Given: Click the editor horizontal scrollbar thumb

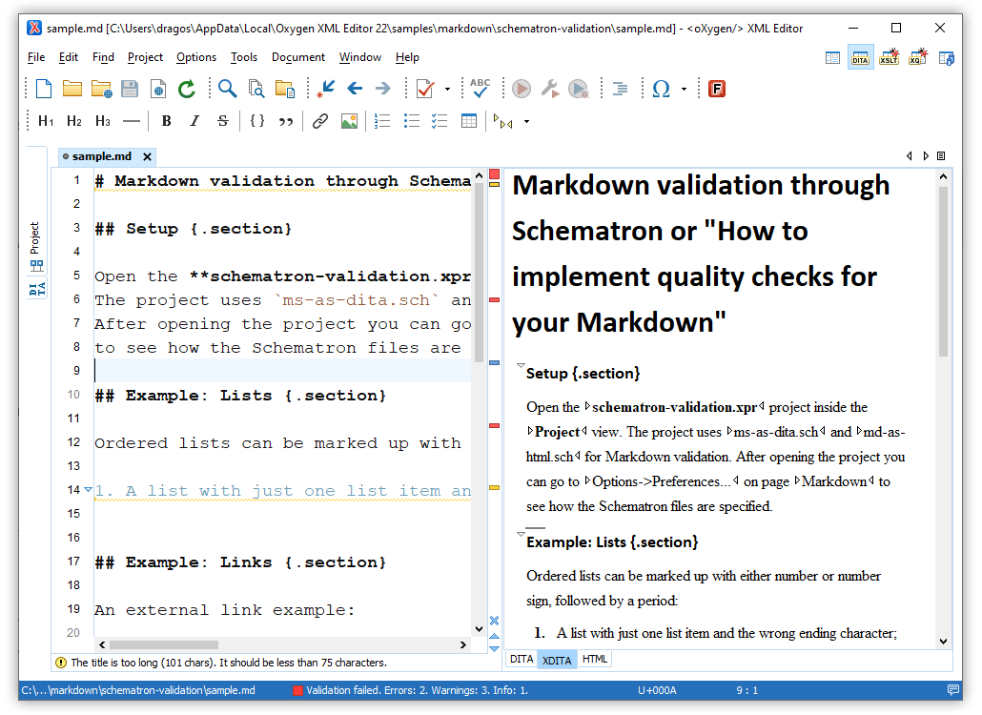Looking at the screenshot, I should click(x=164, y=644).
